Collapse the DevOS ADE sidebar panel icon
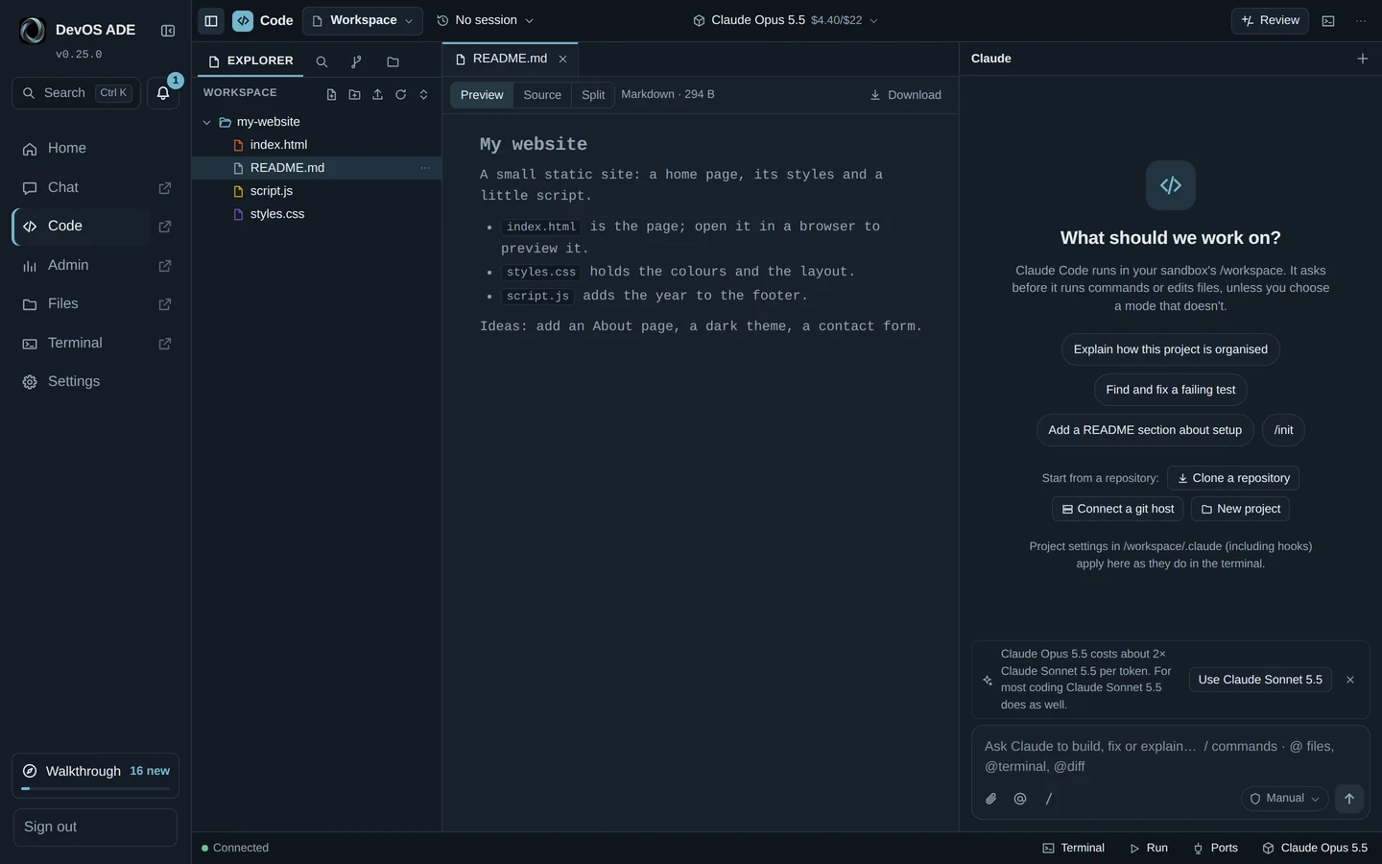The image size is (1382, 864). (168, 31)
